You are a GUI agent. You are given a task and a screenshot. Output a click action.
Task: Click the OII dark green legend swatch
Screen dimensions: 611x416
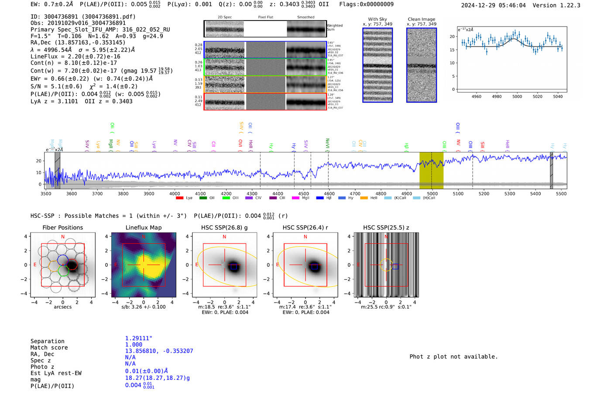[203, 198]
